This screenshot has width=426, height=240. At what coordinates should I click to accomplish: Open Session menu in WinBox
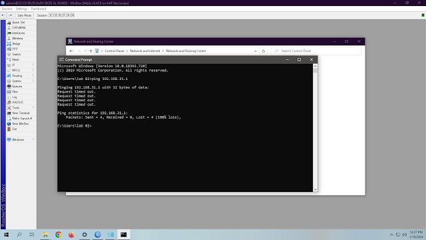7,9
